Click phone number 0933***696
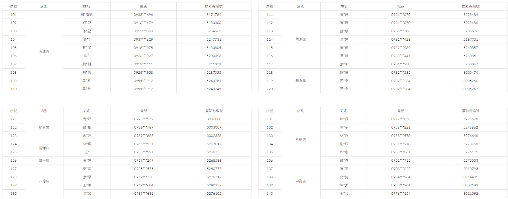Image resolution: width=508 pixels, height=199 pixels. [x=143, y=15]
